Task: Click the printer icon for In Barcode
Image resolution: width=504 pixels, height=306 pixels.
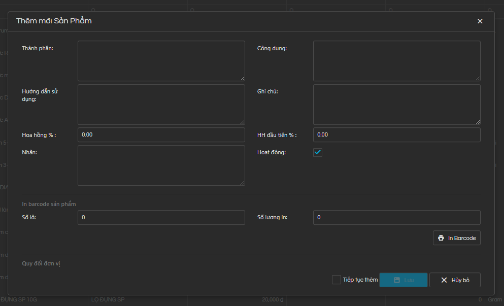Action: pyautogui.click(x=441, y=238)
